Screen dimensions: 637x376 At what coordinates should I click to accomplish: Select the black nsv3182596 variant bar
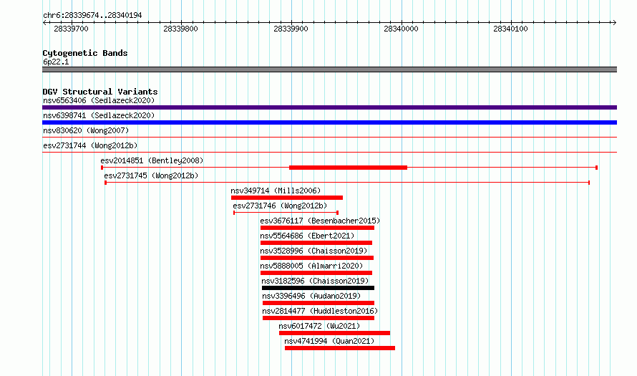[318, 288]
